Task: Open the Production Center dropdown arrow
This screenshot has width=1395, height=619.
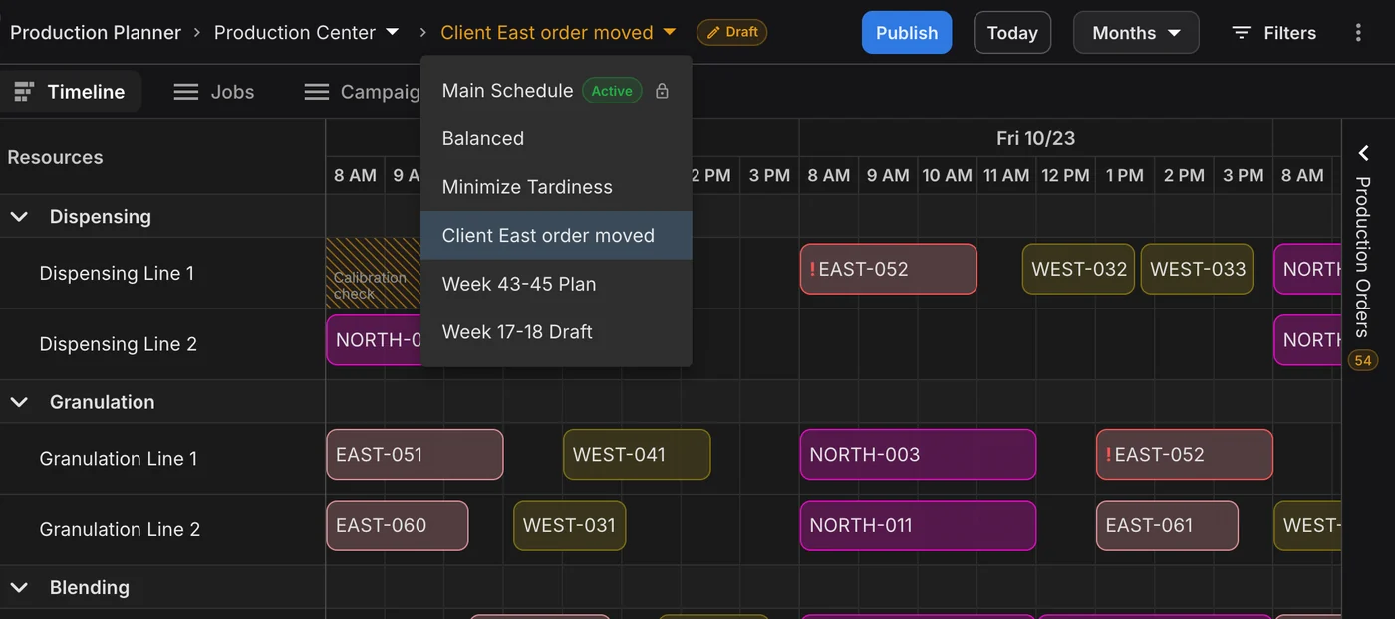Action: coord(393,32)
